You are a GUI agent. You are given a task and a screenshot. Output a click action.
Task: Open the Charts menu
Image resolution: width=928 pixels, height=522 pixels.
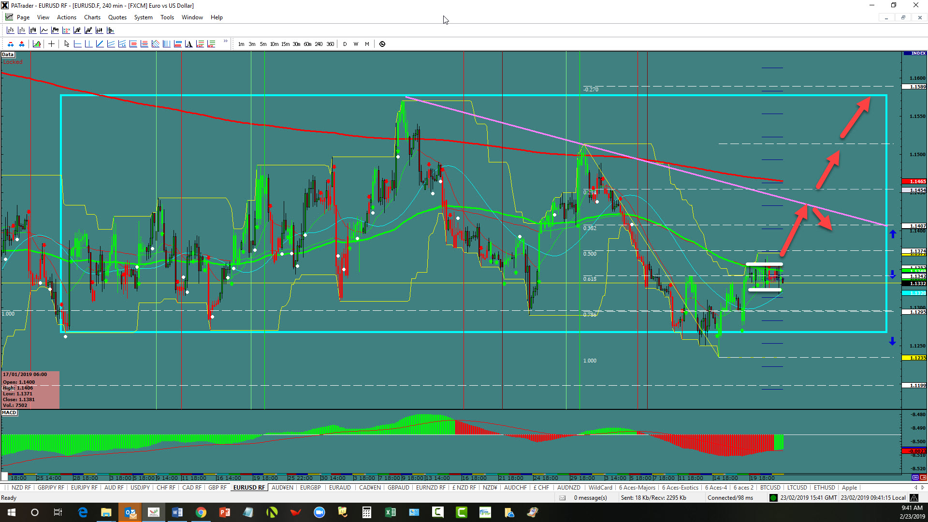point(92,17)
